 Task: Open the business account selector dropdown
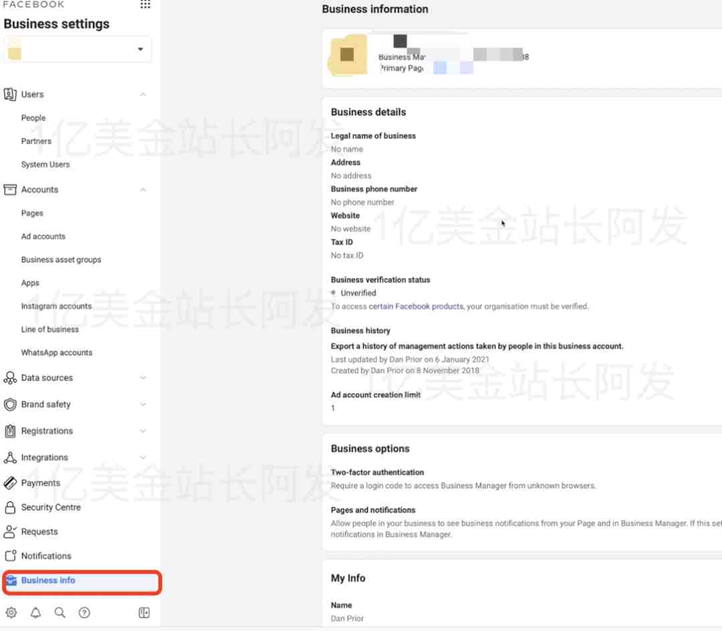click(x=78, y=49)
